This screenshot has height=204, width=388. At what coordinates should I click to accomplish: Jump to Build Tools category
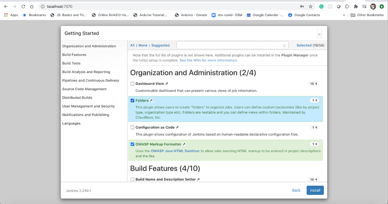pyautogui.click(x=71, y=63)
